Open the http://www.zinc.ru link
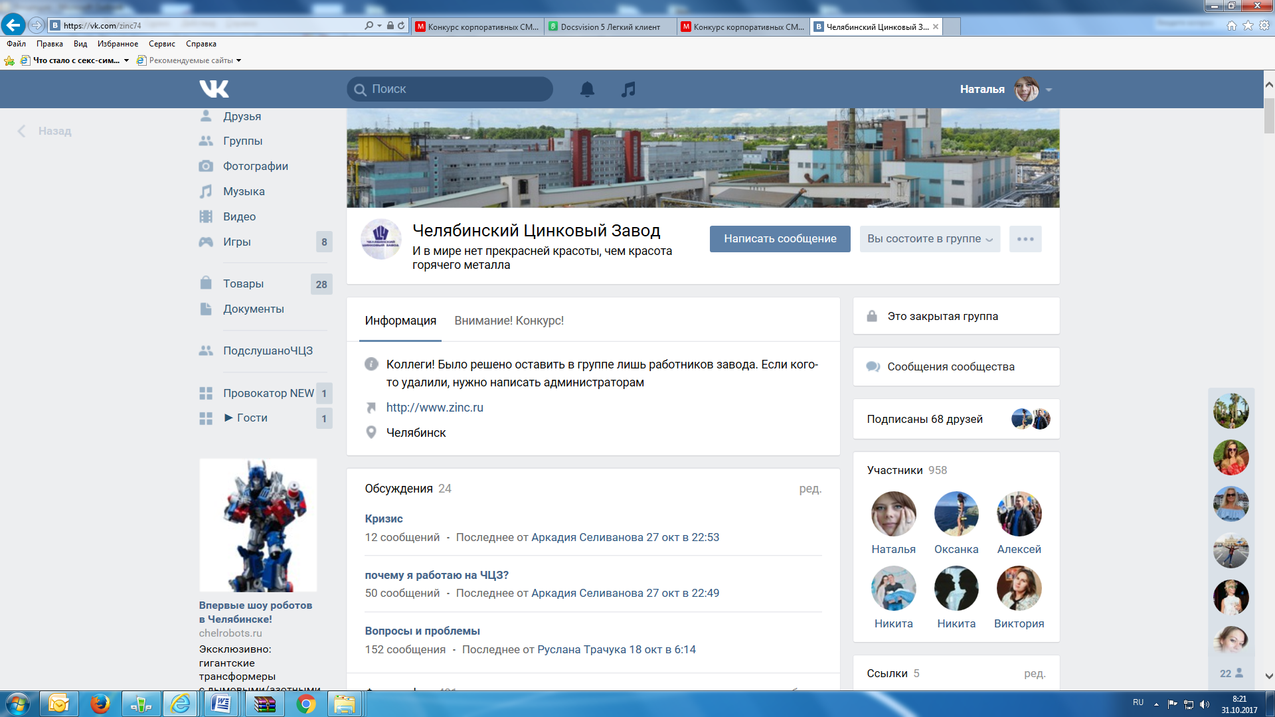1275x717 pixels. 435,408
